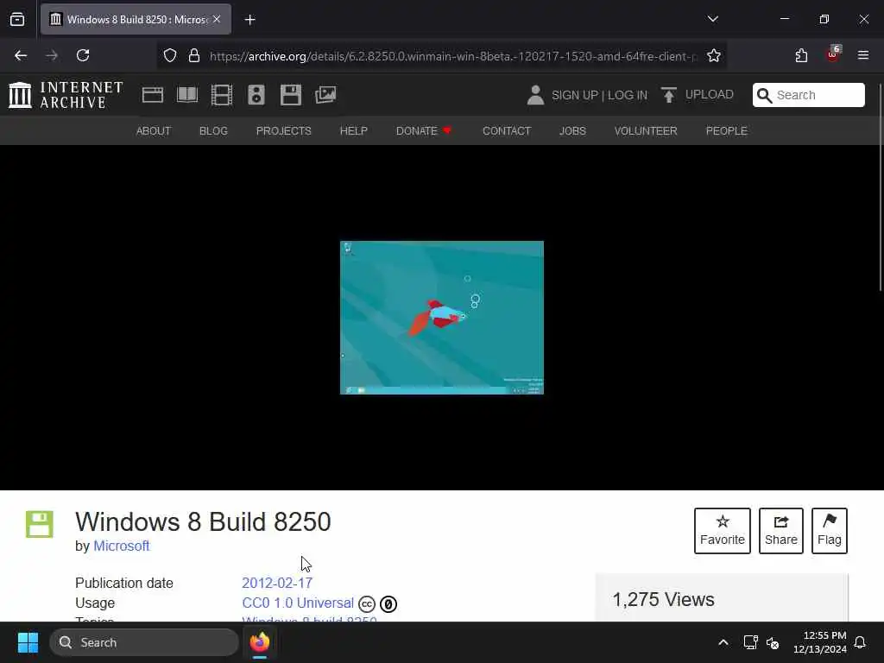Click the browser address bar URL
Screen dimensions: 884x663
(x=453, y=56)
